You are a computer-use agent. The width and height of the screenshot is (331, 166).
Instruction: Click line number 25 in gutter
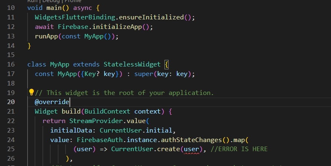point(11,149)
